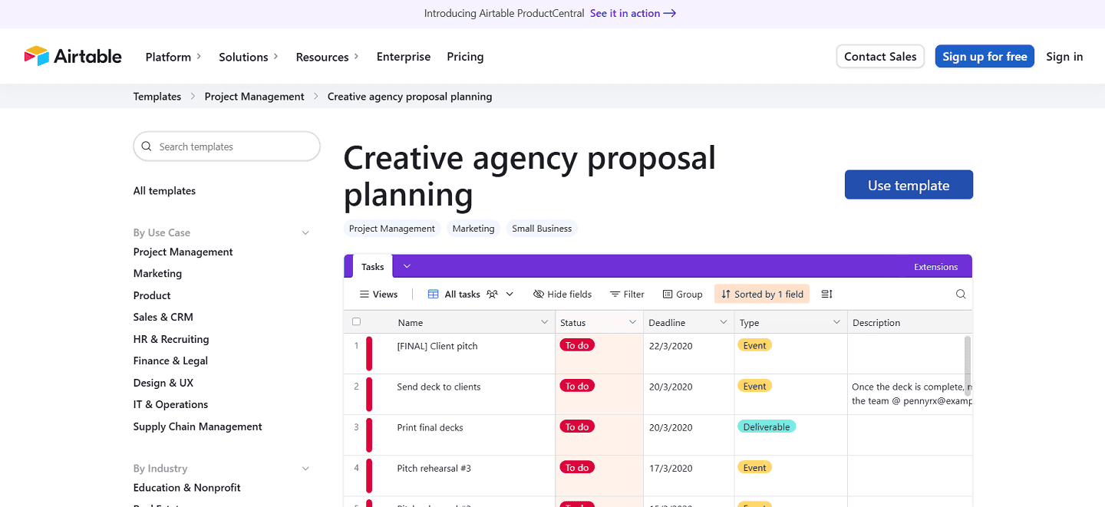Click the Use template button
This screenshot has width=1105, height=507.
pos(909,184)
